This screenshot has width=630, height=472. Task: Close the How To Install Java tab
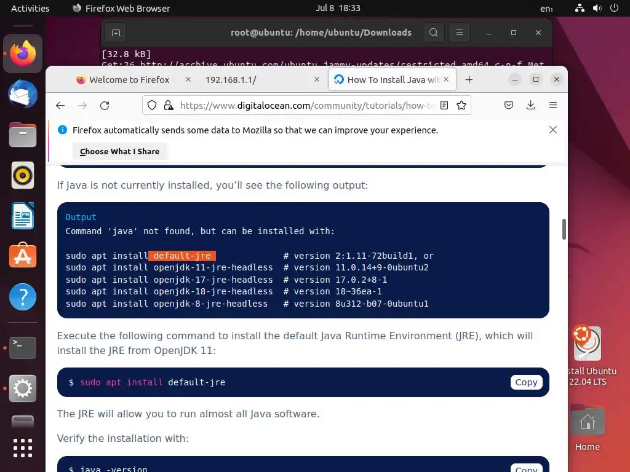click(446, 79)
